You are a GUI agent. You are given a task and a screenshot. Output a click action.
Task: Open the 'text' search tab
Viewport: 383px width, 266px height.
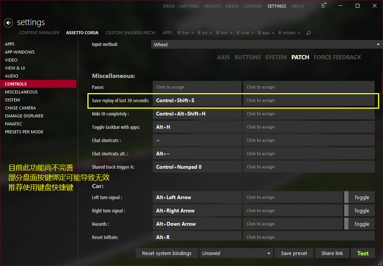pos(224,33)
